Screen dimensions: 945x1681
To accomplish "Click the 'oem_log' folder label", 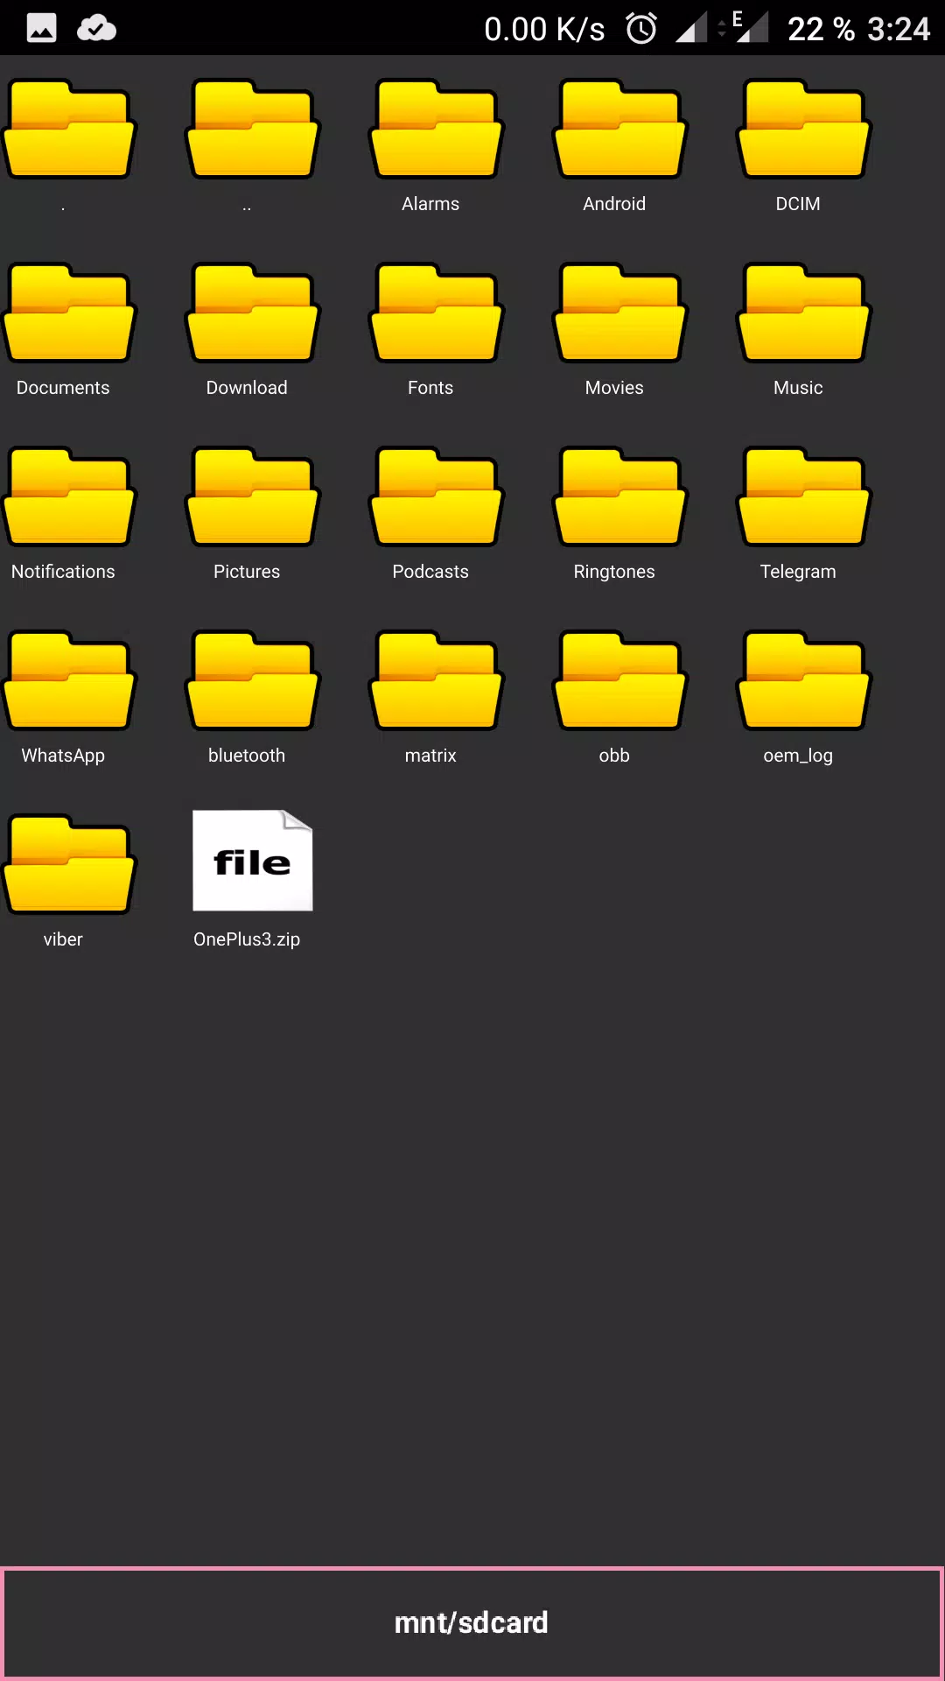I will (x=798, y=756).
